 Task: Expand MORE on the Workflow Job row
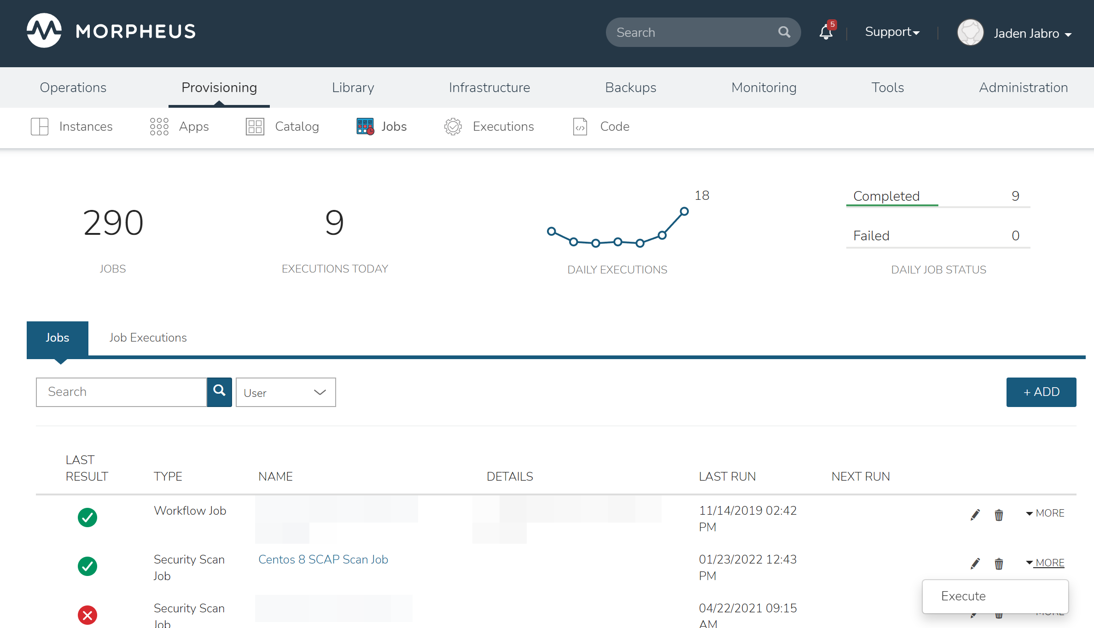(x=1045, y=513)
